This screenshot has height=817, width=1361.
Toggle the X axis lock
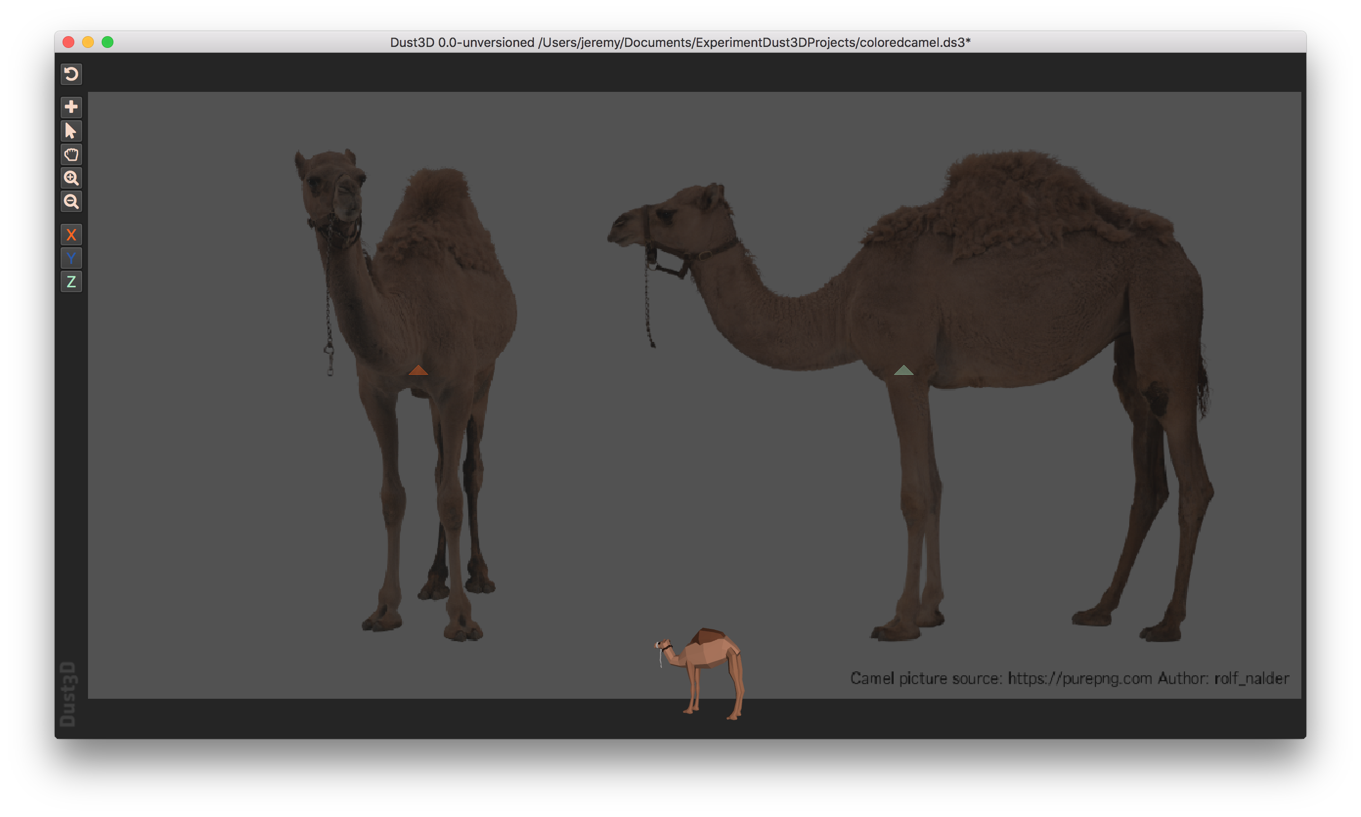71,235
